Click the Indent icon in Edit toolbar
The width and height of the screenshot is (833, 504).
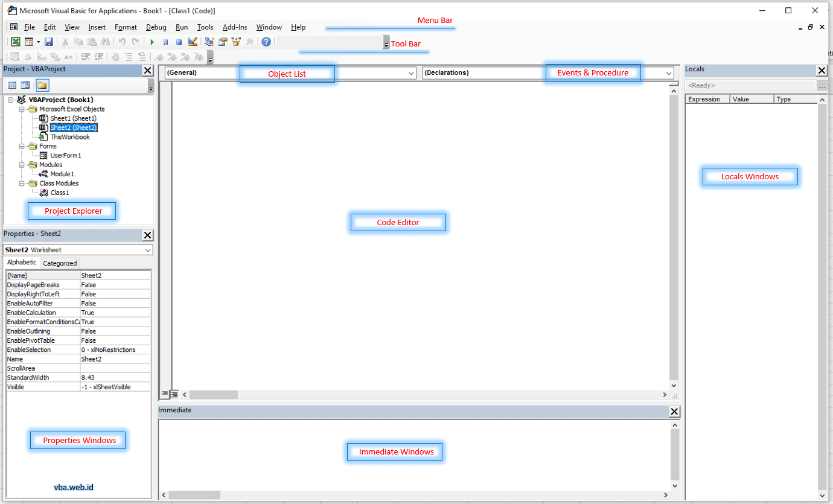86,57
